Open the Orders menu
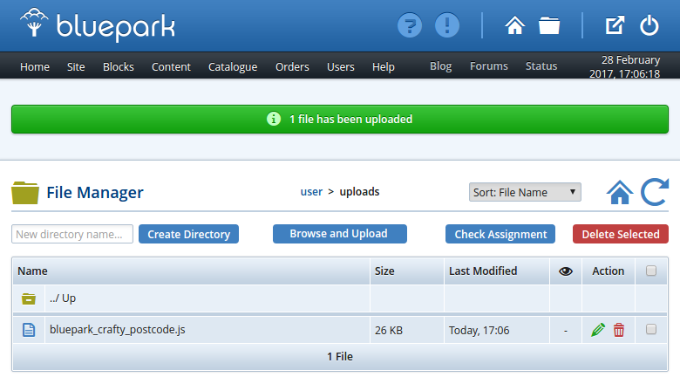The height and width of the screenshot is (384, 680). 292,67
